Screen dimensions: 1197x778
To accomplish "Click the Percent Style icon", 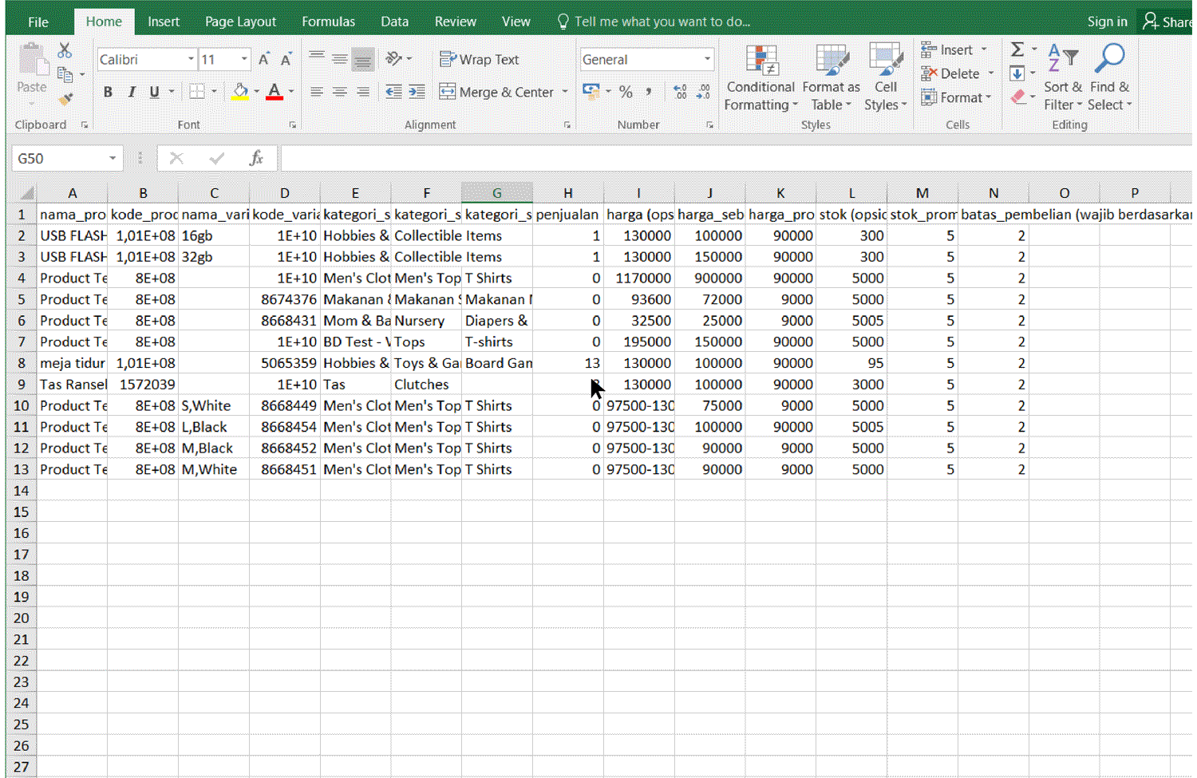I will [626, 92].
